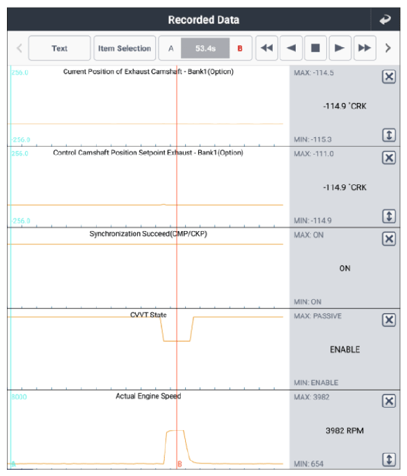Click the 3982 RPM value
407x476 pixels.
click(x=344, y=431)
